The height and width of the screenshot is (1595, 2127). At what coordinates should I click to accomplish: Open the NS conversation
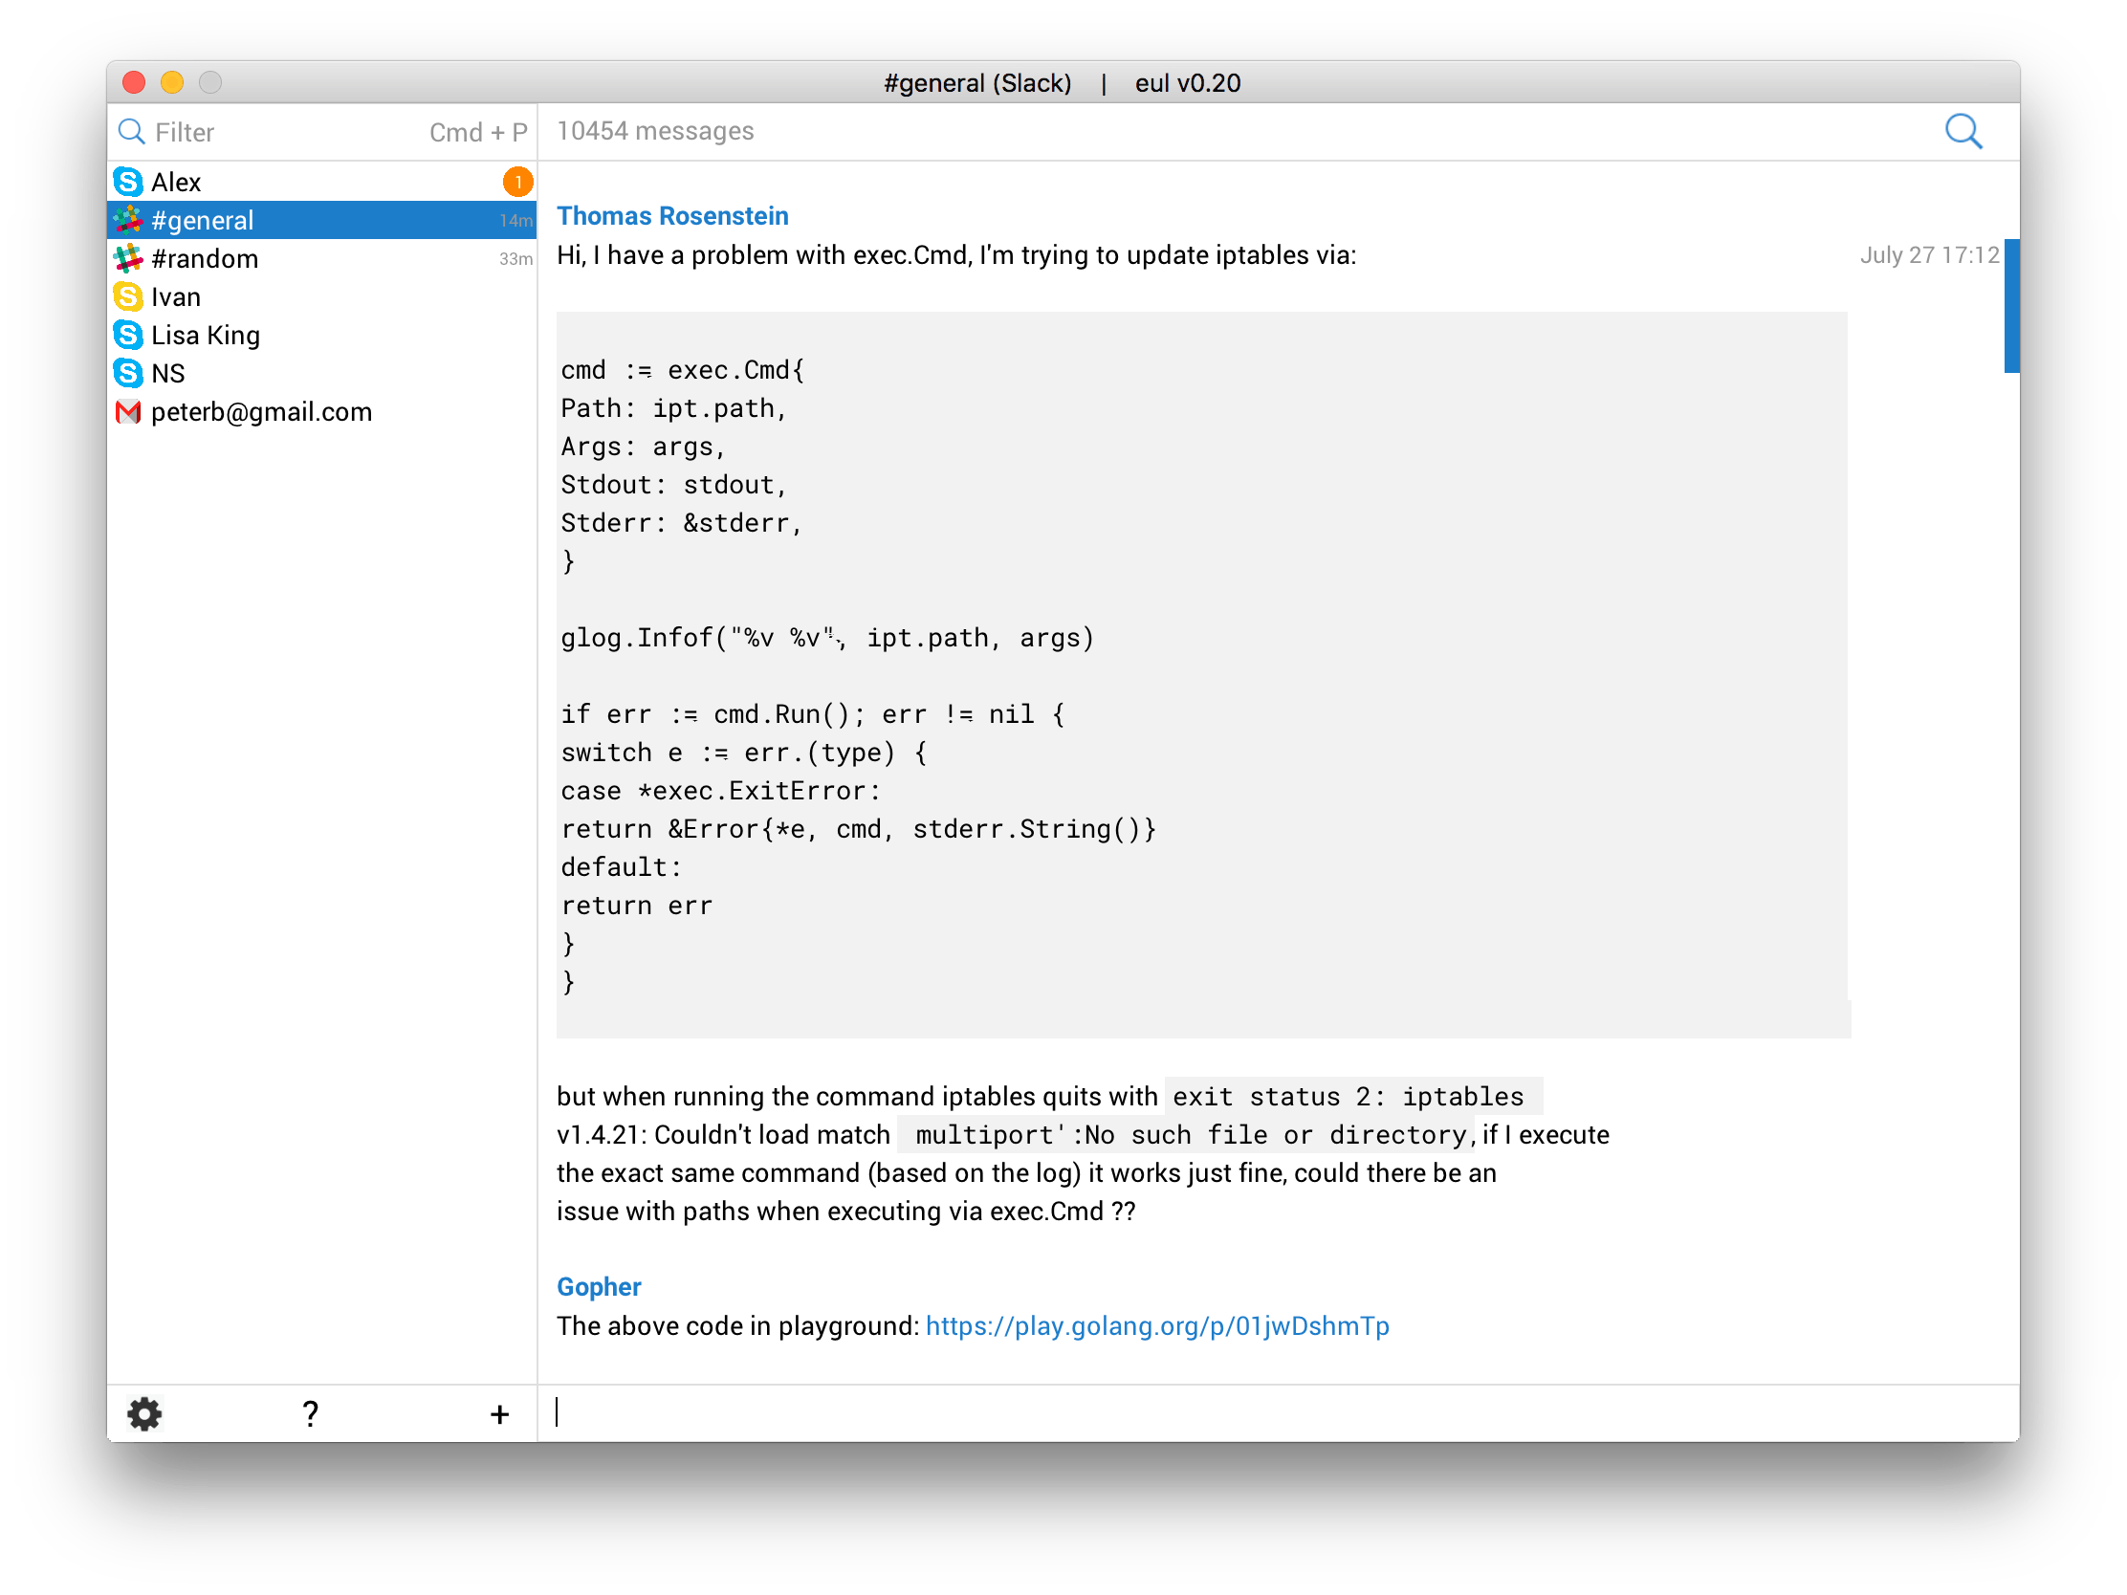click(x=321, y=373)
